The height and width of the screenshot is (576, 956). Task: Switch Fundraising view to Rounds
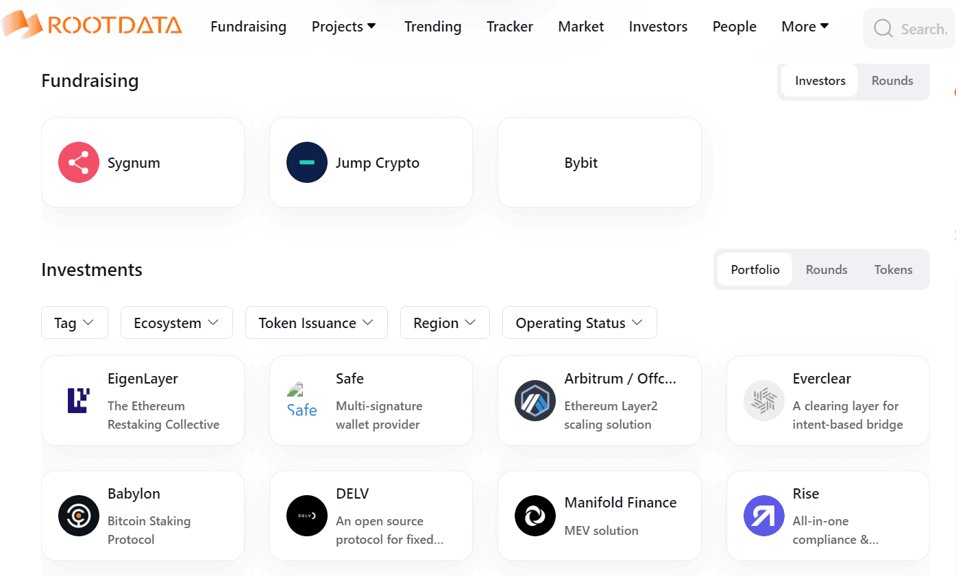coord(892,81)
